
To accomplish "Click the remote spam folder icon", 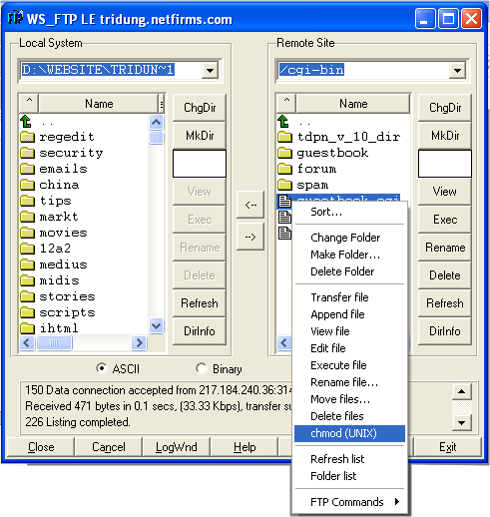I will (284, 185).
